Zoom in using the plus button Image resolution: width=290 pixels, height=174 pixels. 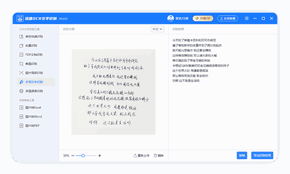click(100, 156)
